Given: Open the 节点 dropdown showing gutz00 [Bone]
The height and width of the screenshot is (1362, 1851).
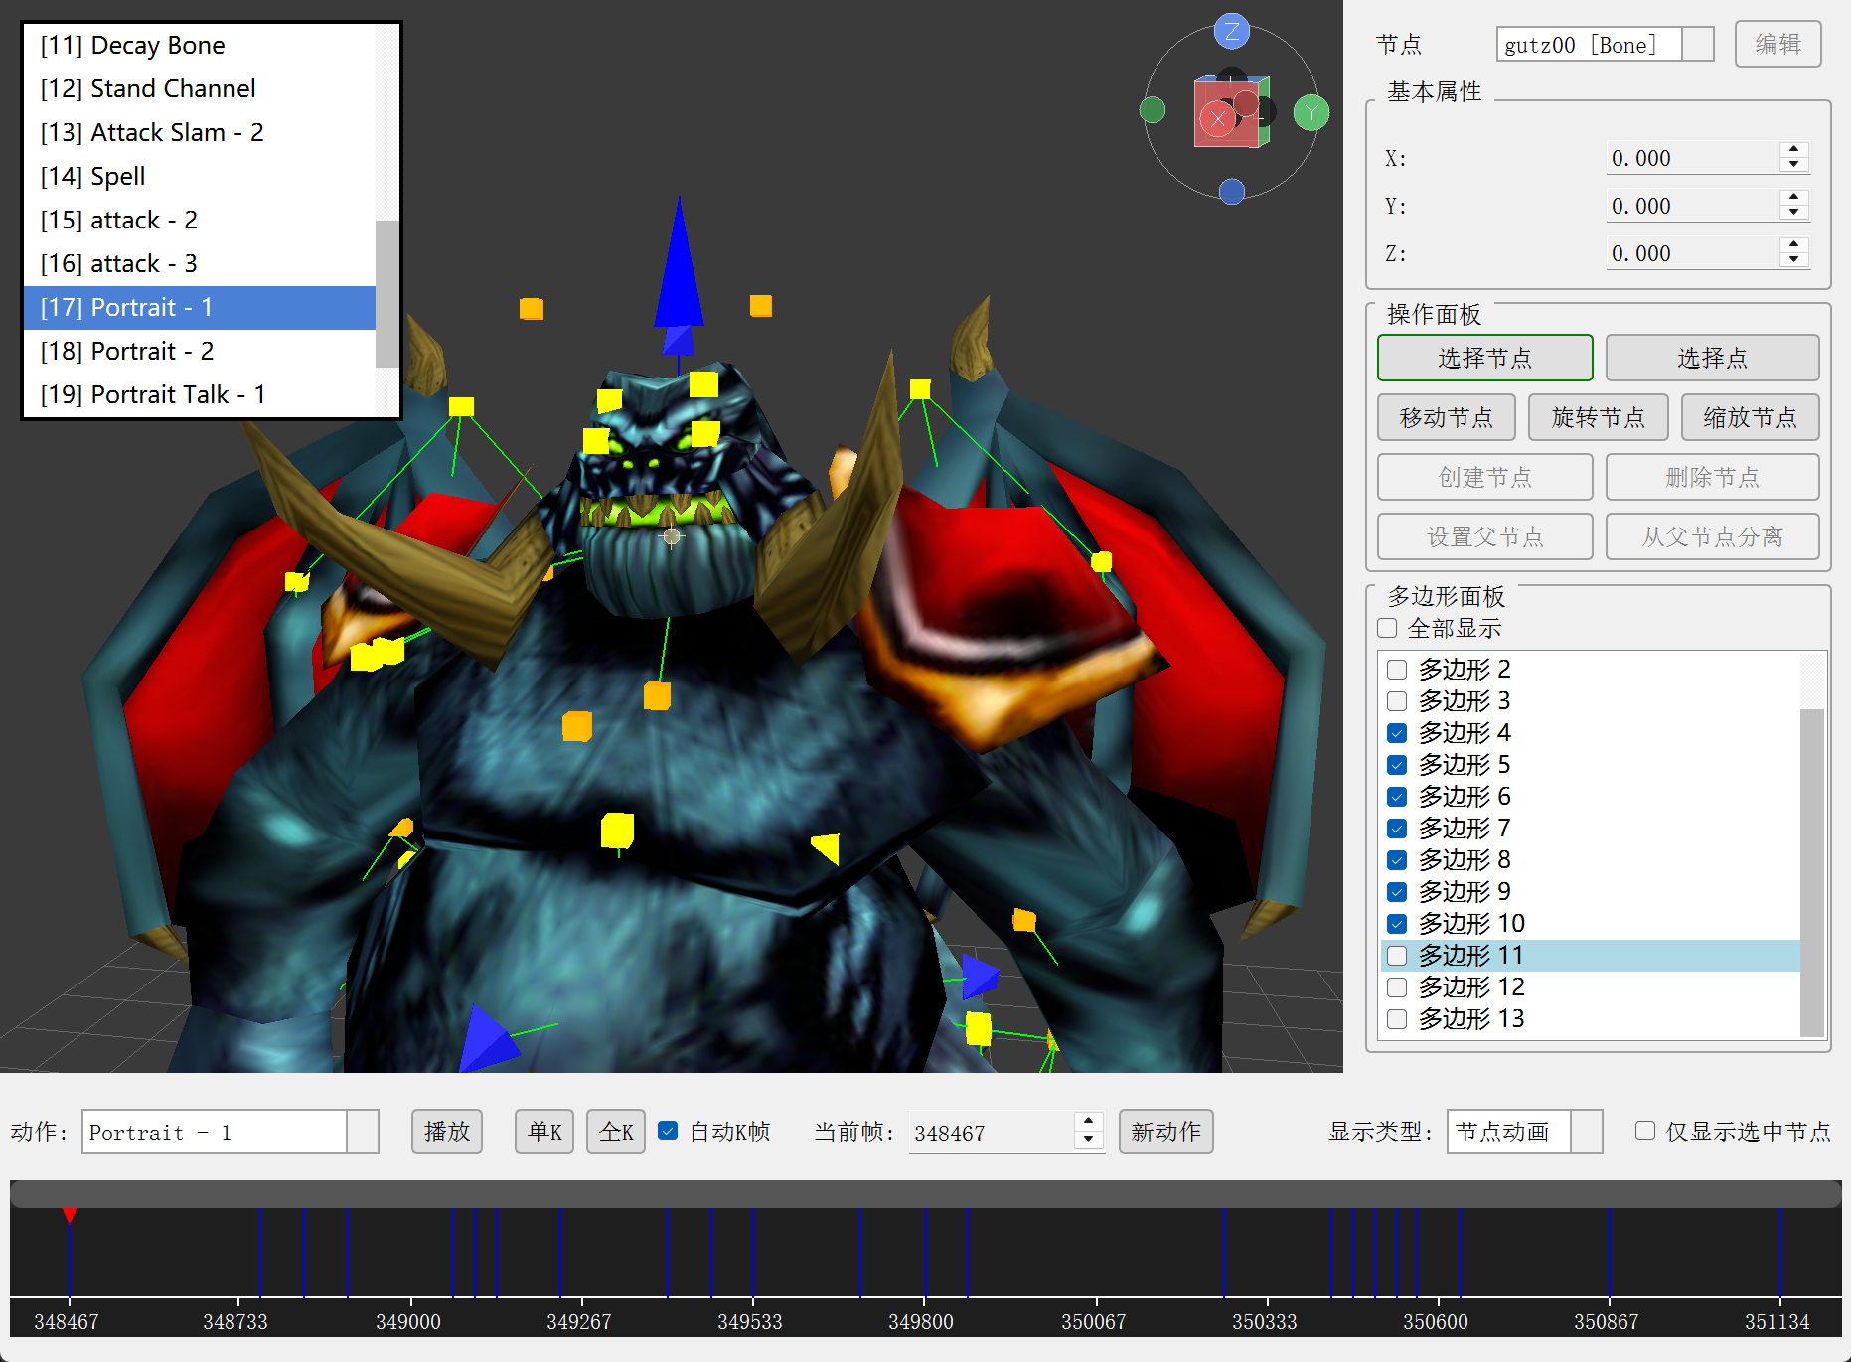Looking at the screenshot, I should pyautogui.click(x=1606, y=45).
